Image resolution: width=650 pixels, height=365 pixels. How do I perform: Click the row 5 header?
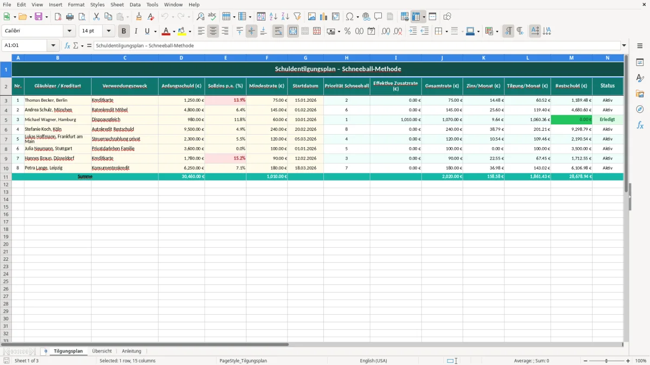[6, 120]
